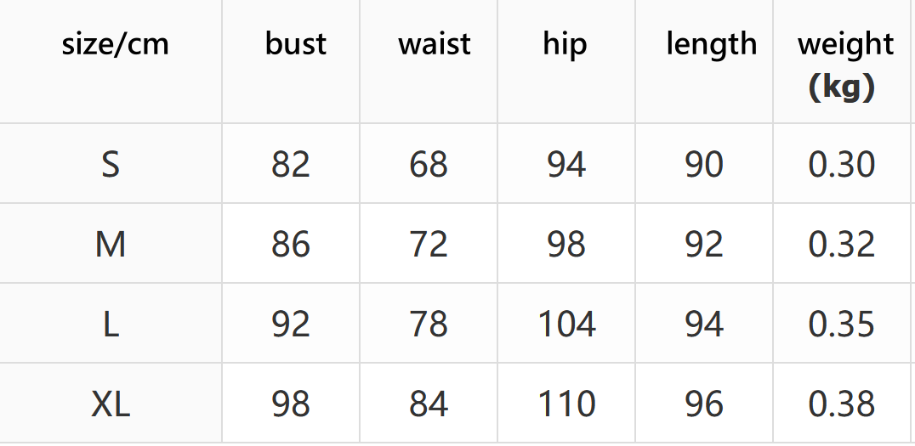Image resolution: width=915 pixels, height=446 pixels.
Task: Click the S size row label
Action: click(x=111, y=165)
